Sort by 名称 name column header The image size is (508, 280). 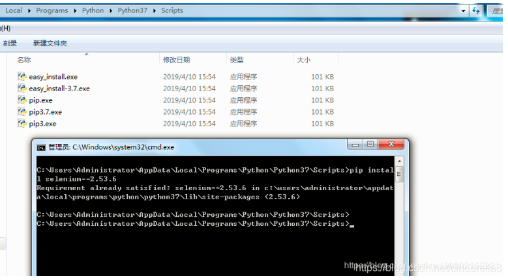coord(23,60)
